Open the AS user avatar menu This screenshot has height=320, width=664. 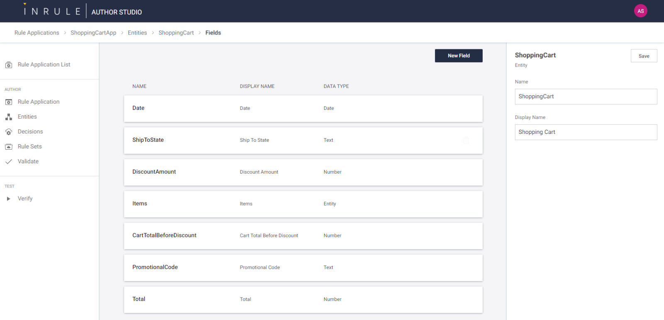pos(640,11)
